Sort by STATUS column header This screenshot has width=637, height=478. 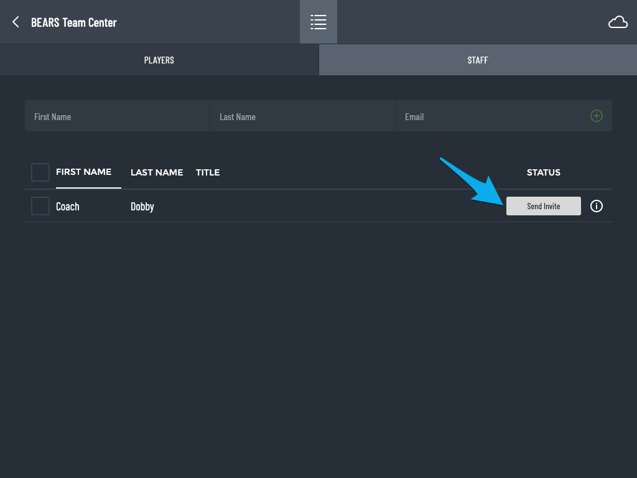[x=544, y=172]
